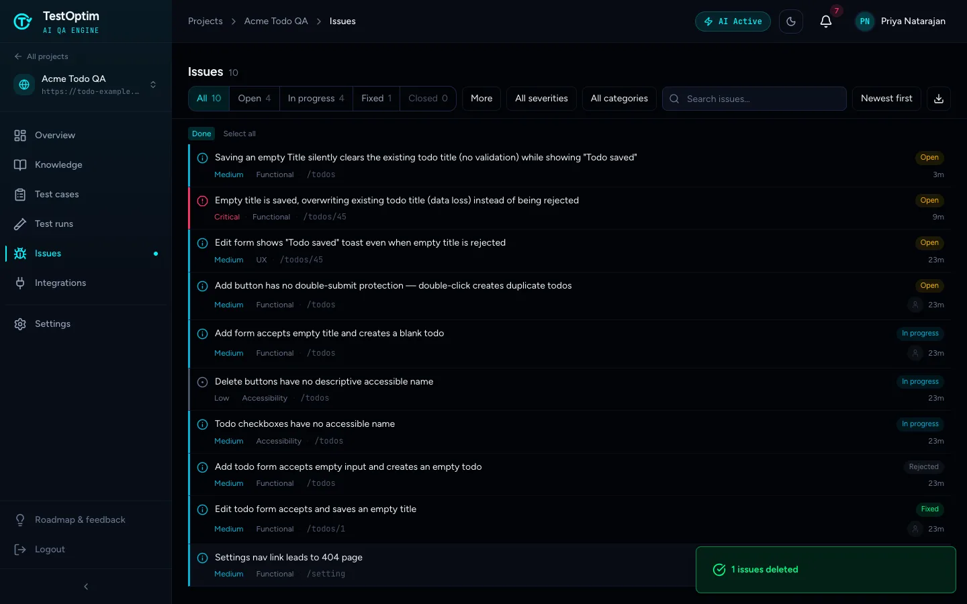Open the More filters dropdown

481,99
